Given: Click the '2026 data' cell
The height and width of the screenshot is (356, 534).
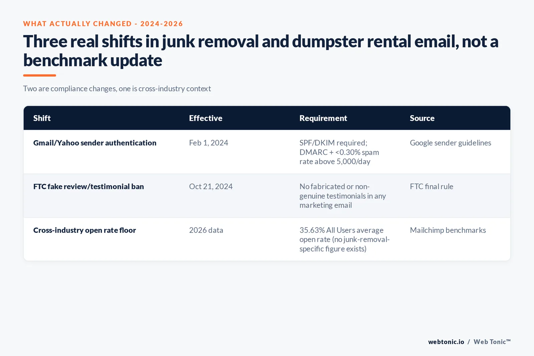Looking at the screenshot, I should point(206,230).
